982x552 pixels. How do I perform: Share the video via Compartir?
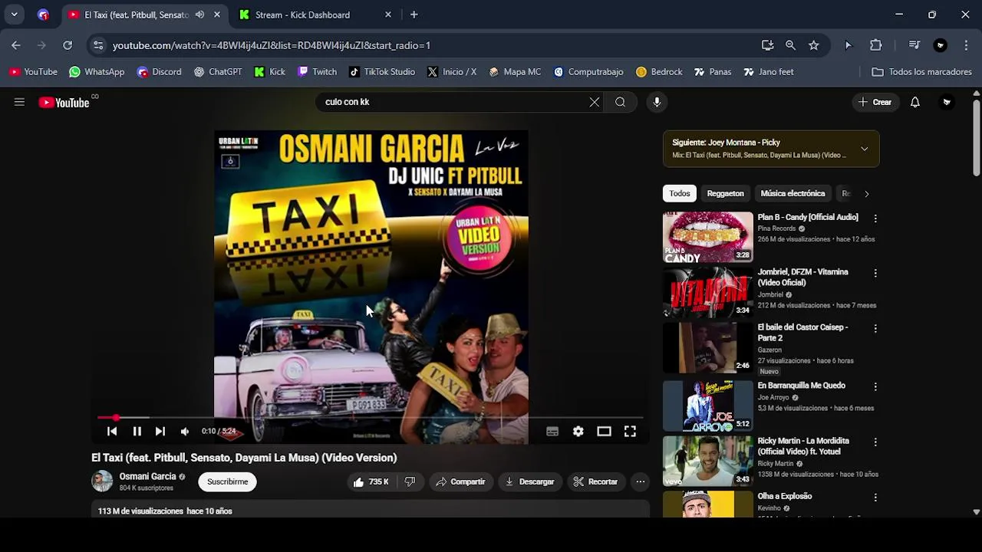pos(460,481)
